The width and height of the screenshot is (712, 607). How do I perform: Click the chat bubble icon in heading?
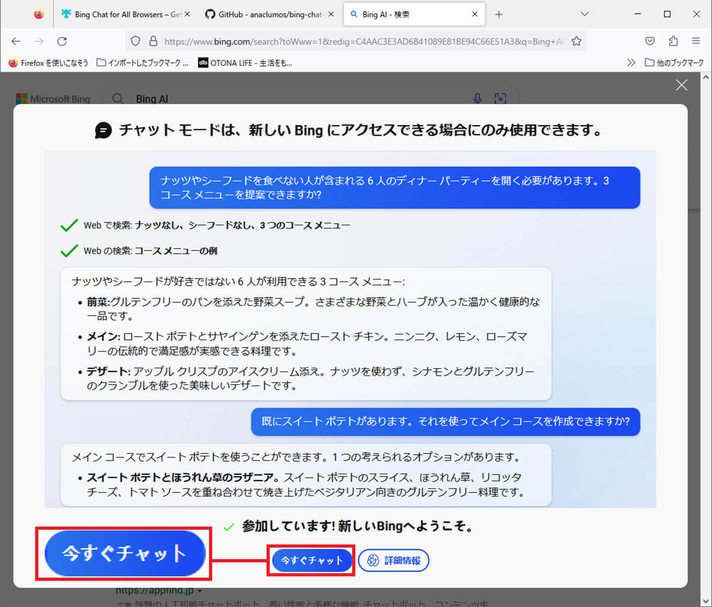tap(103, 130)
